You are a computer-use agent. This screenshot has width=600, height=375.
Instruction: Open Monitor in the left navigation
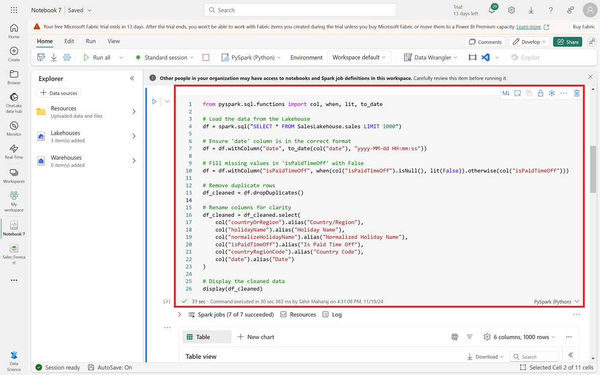(14, 129)
